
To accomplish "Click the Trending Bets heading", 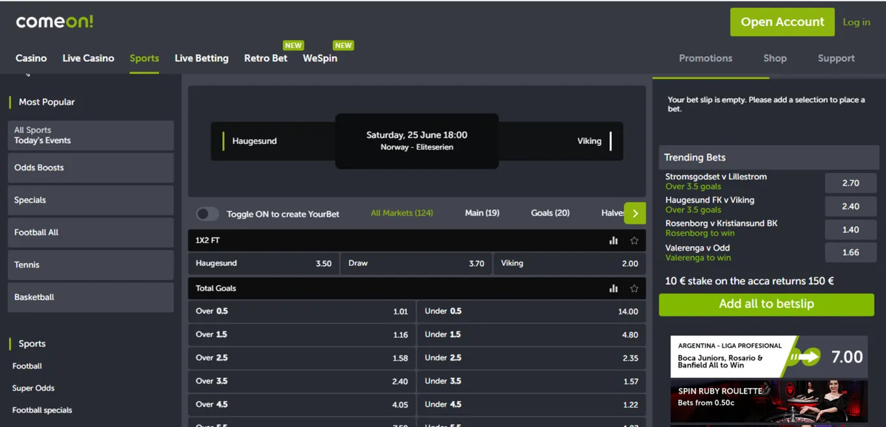I will 694,158.
